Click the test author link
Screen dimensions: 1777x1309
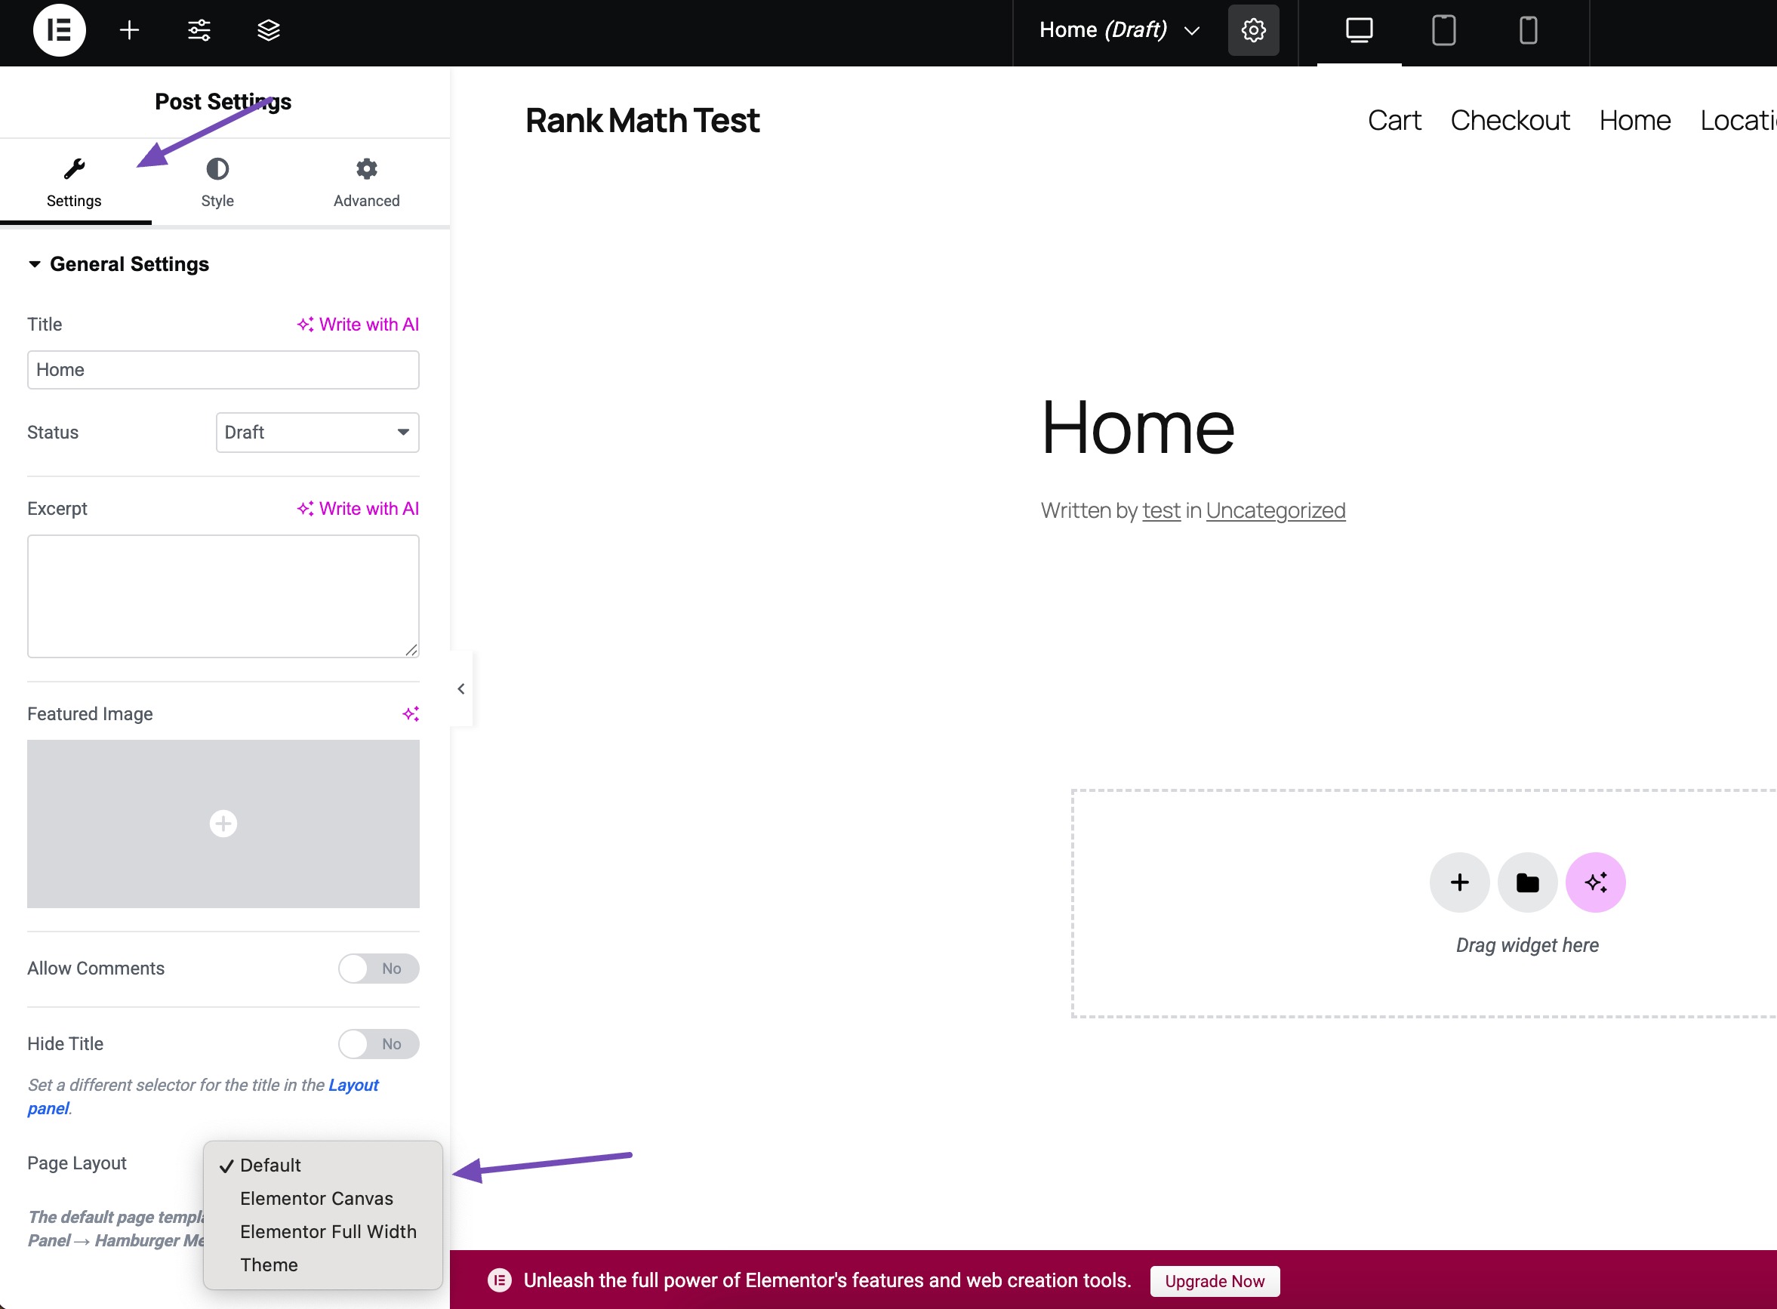tap(1162, 511)
